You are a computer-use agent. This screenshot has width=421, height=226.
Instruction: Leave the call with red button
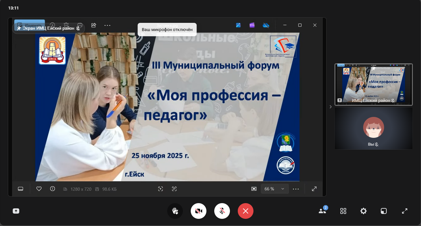pos(246,211)
